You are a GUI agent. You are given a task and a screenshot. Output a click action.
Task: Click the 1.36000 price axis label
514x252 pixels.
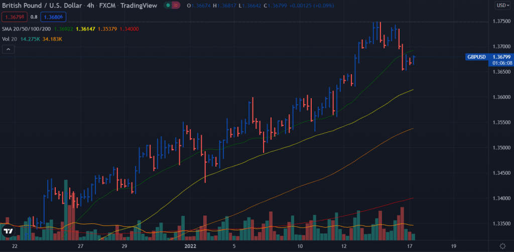pyautogui.click(x=501, y=97)
